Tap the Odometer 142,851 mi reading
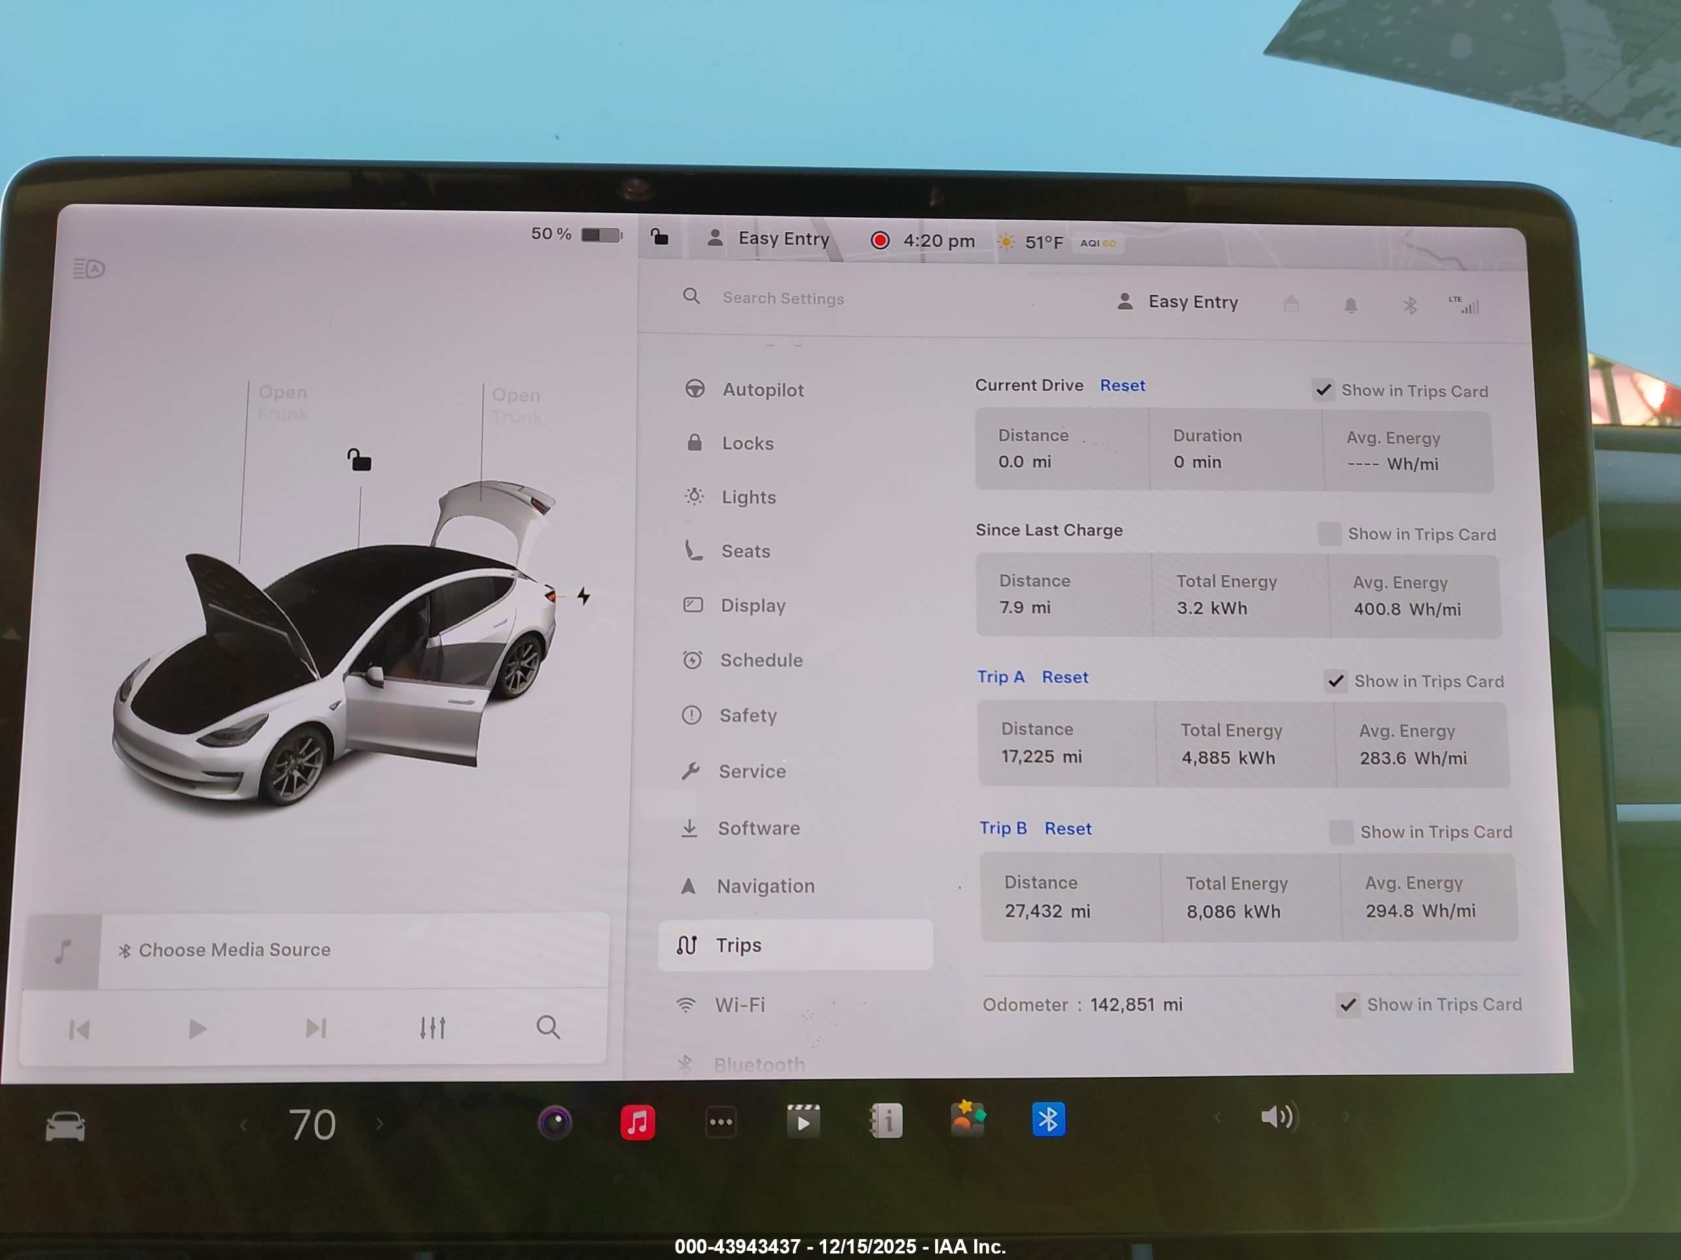 1082,1005
